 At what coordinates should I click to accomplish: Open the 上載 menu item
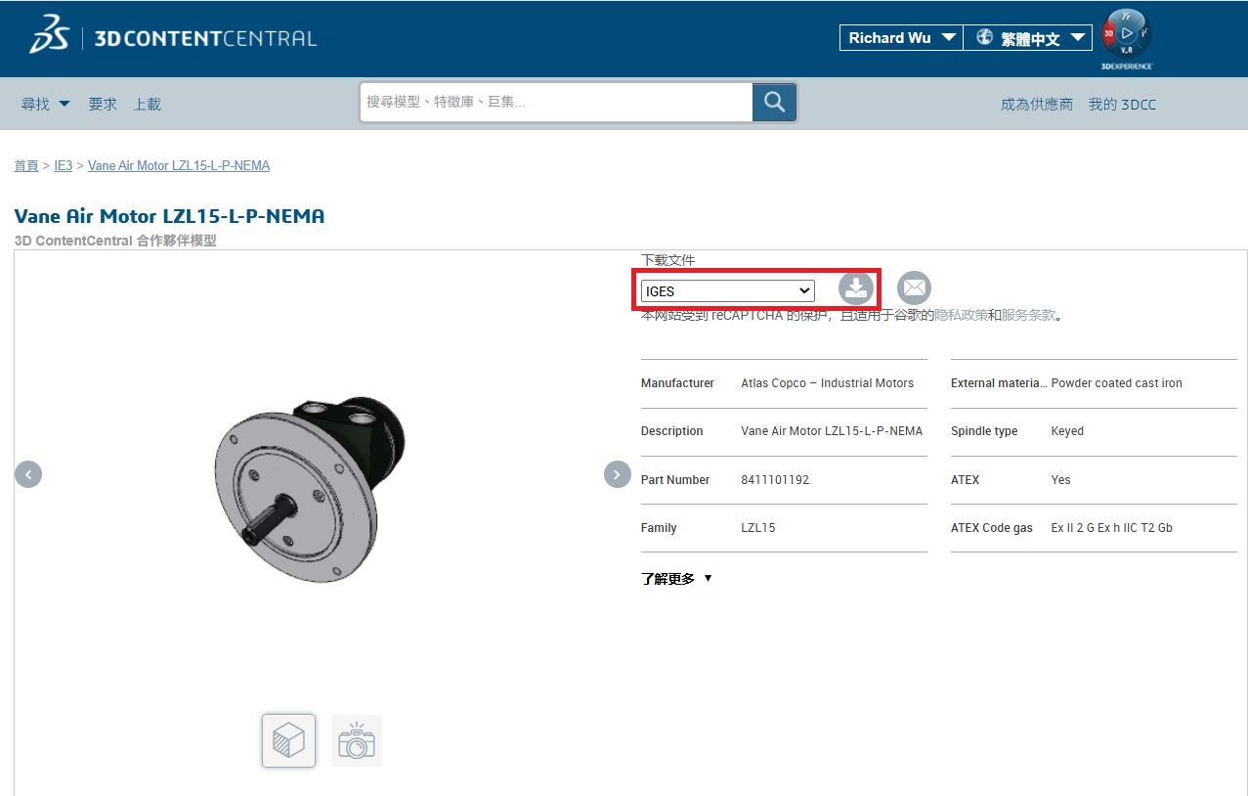(x=148, y=104)
